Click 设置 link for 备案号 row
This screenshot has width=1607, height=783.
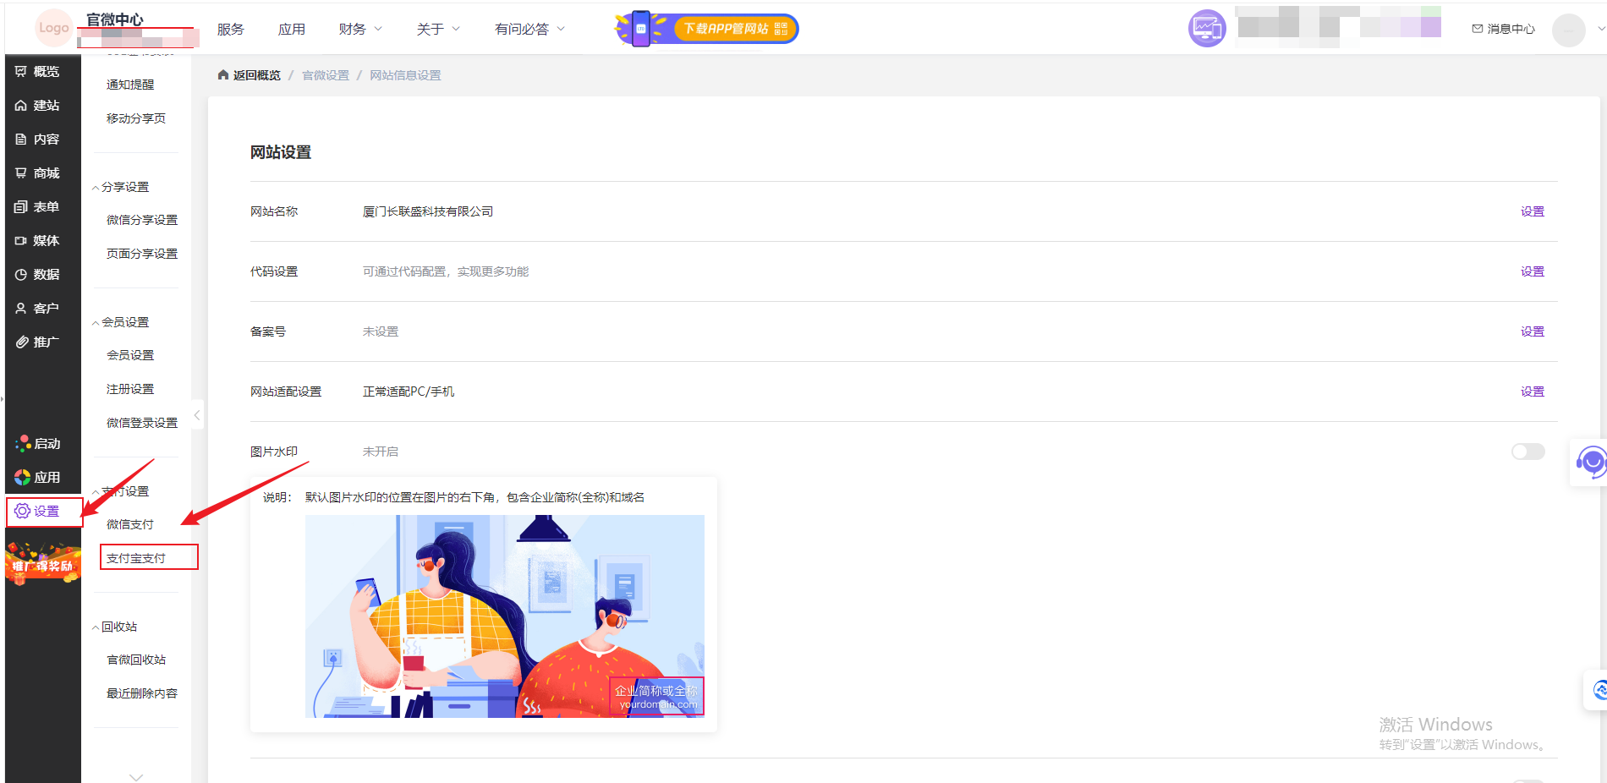tap(1533, 331)
